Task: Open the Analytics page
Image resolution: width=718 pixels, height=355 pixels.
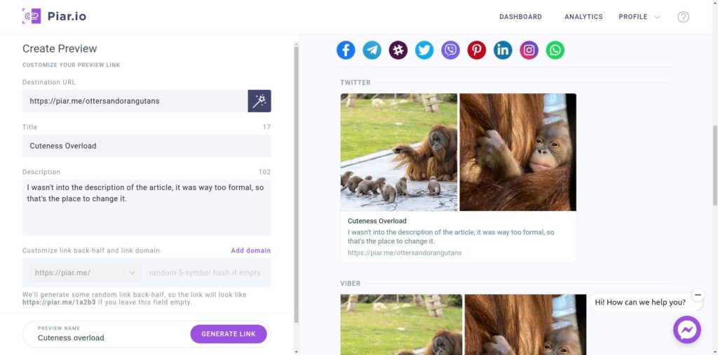Action: coord(583,17)
